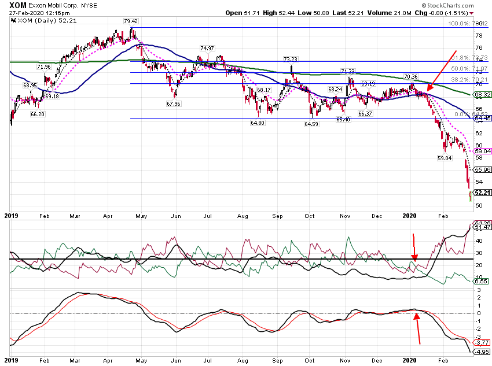
Task: Click the 68.24 price label
Action: coord(335,89)
